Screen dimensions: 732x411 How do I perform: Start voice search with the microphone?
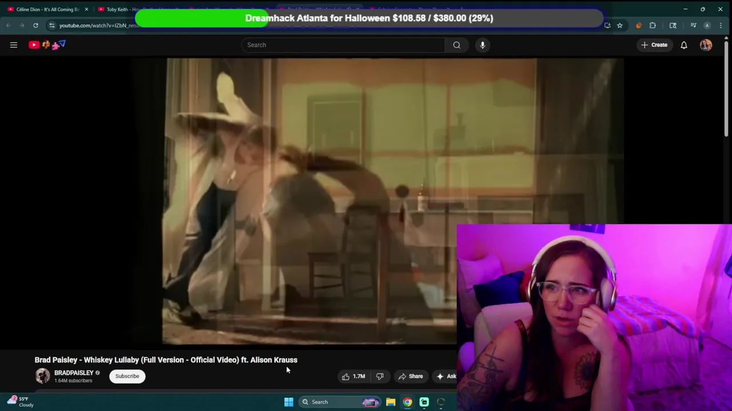click(x=483, y=45)
